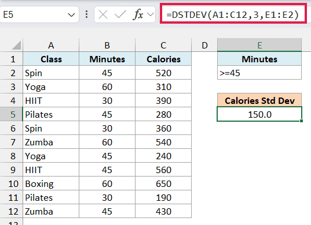Click the DSTDEV formula in formula bar
The width and height of the screenshot is (311, 225).
coord(233,14)
